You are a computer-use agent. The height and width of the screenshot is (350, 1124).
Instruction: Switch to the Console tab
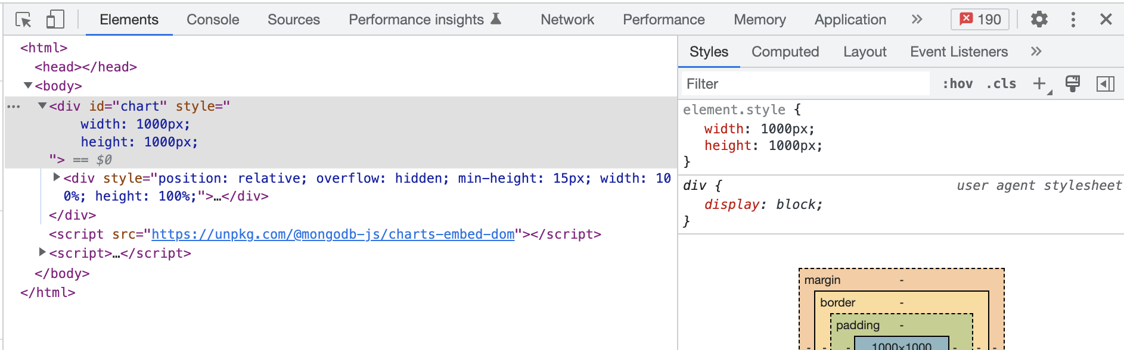point(213,20)
